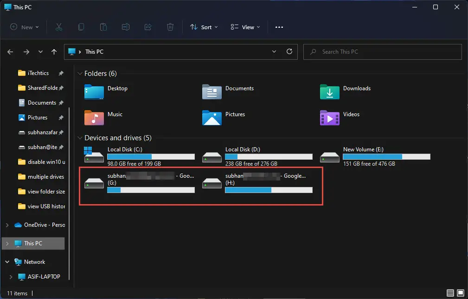The width and height of the screenshot is (468, 299).
Task: Open the Sort dropdown menu
Action: [204, 27]
